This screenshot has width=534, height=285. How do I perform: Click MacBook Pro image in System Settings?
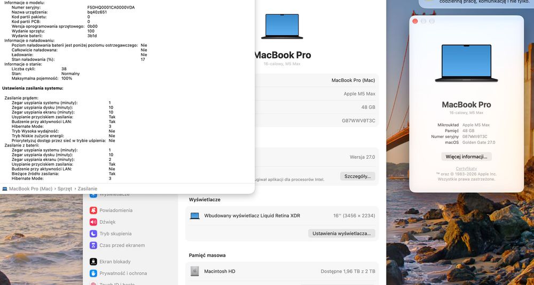pyautogui.click(x=282, y=26)
